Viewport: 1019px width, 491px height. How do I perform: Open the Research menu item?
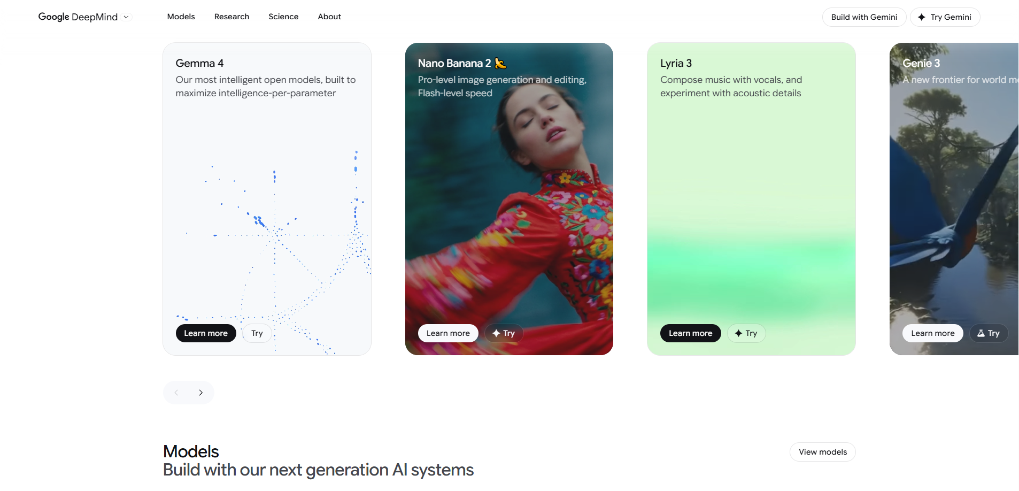click(x=231, y=17)
